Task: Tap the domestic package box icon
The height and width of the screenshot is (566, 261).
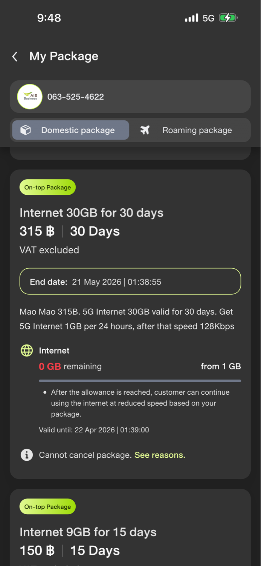Action: 26,130
